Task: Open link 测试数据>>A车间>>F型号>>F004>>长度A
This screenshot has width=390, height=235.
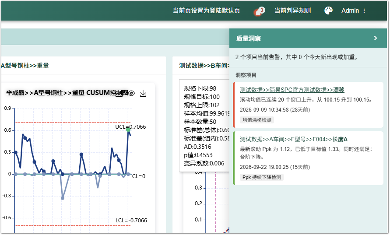Action: (x=294, y=139)
